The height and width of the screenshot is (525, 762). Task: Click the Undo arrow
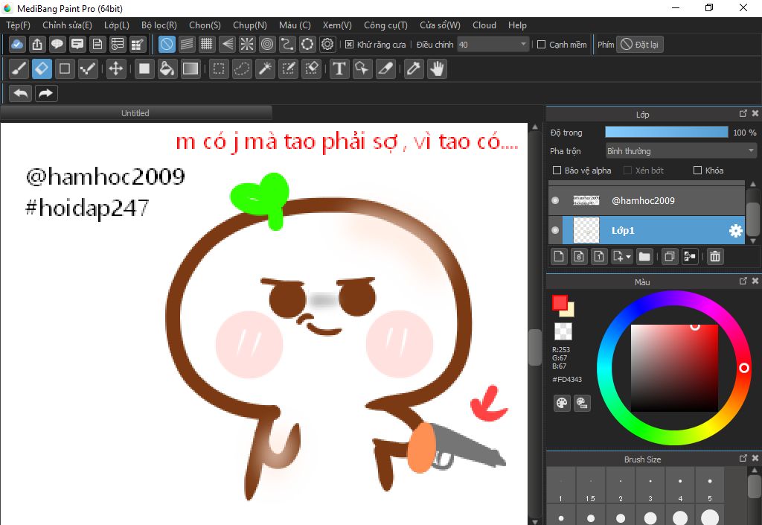pyautogui.click(x=20, y=93)
